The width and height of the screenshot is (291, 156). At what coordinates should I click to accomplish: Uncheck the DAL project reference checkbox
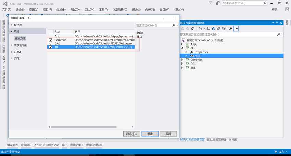(50, 43)
